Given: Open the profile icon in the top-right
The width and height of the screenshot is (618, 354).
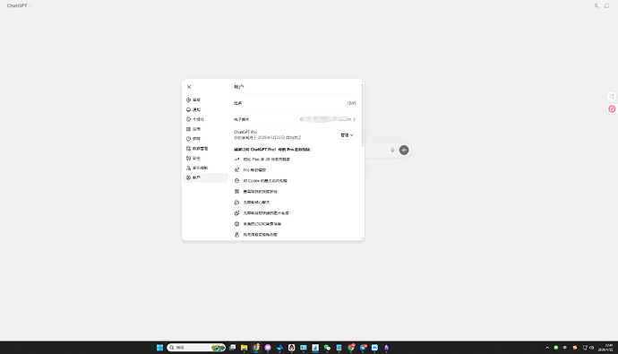Looking at the screenshot, I should (596, 6).
